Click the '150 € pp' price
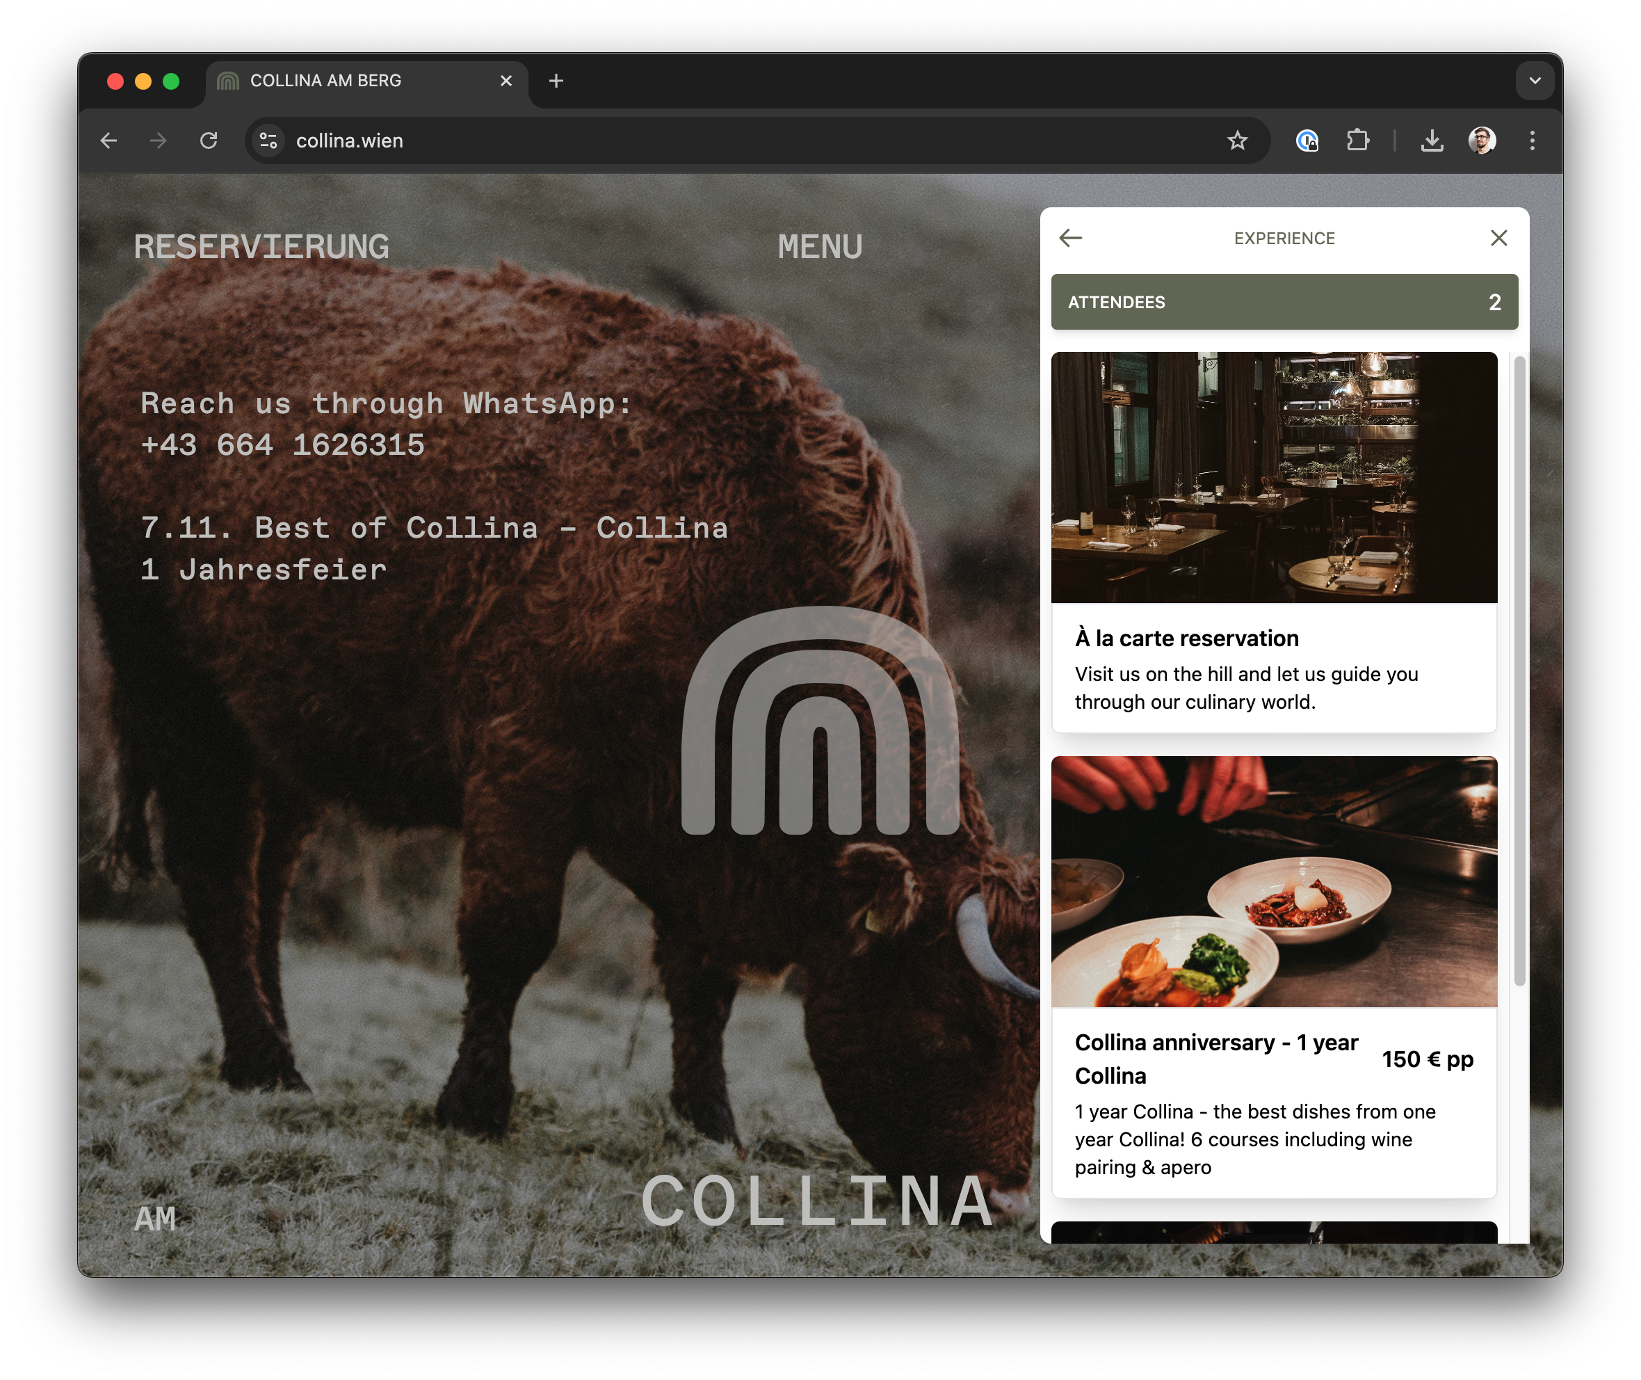The height and width of the screenshot is (1380, 1641). point(1427,1059)
